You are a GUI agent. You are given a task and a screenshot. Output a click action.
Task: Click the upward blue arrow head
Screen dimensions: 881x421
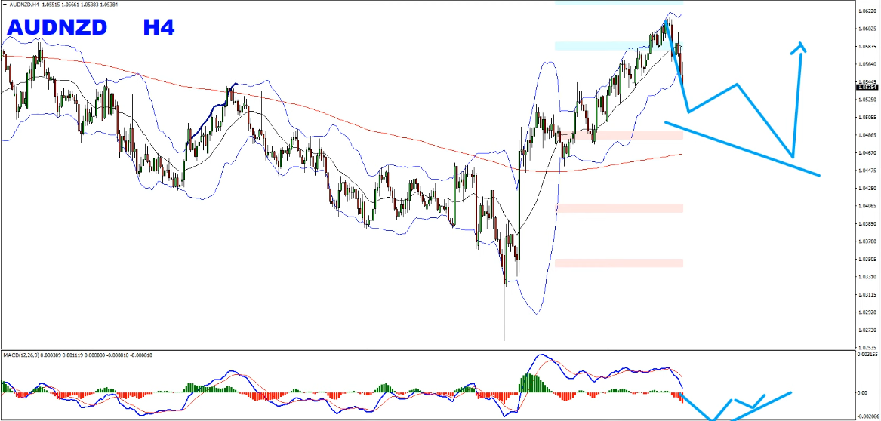[799, 47]
